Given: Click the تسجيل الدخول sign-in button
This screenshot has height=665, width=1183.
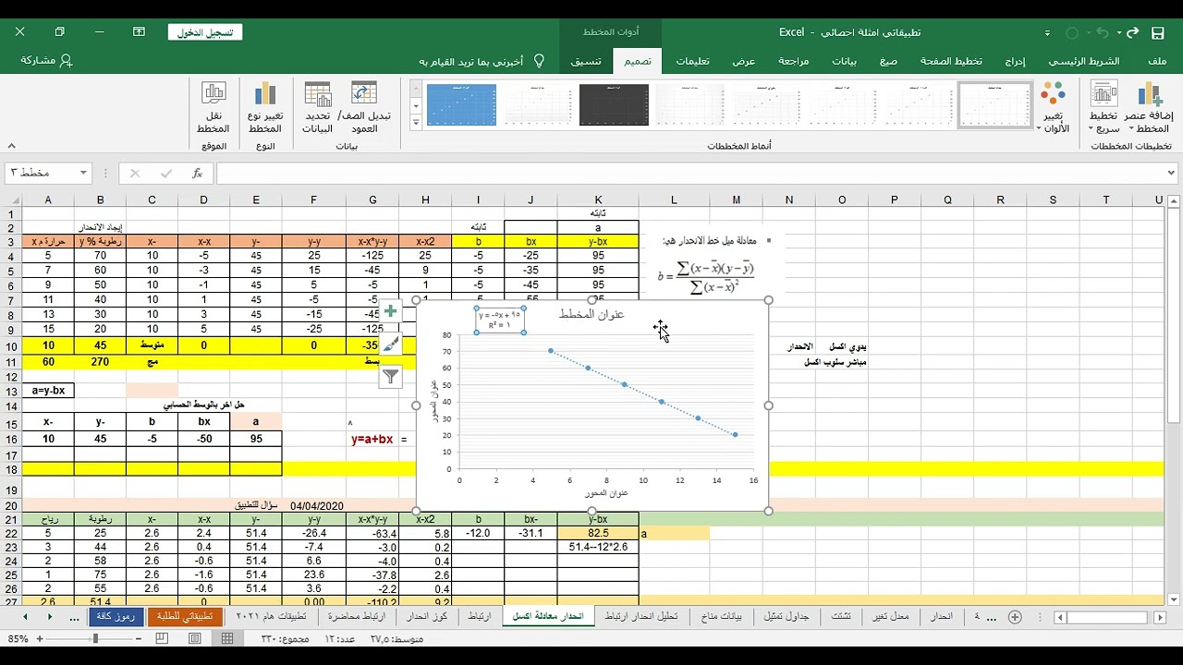Looking at the screenshot, I should click(205, 32).
